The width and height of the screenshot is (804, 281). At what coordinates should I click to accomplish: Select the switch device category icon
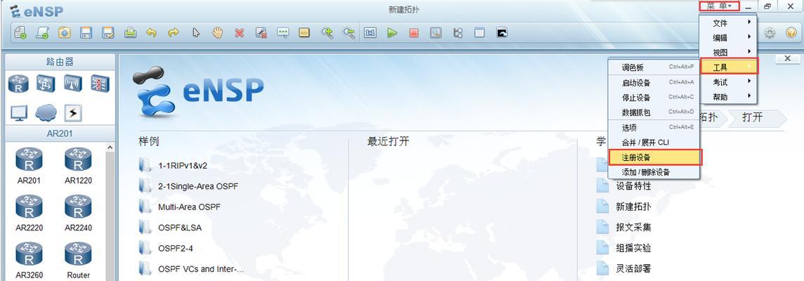coord(46,84)
